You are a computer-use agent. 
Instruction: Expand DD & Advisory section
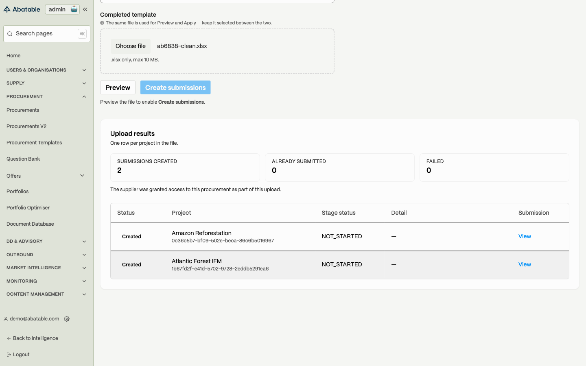click(47, 241)
